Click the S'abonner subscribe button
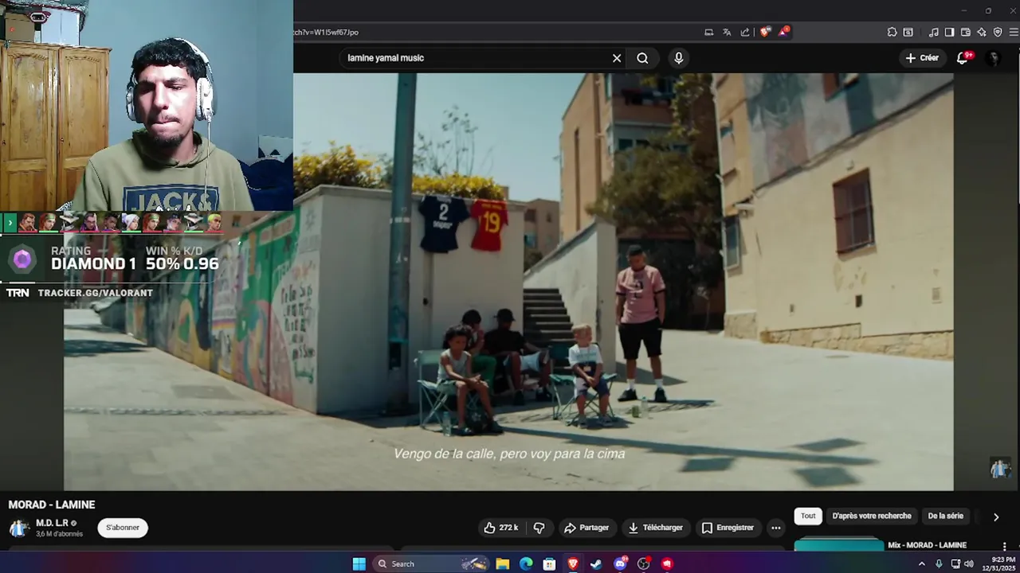 click(x=123, y=528)
